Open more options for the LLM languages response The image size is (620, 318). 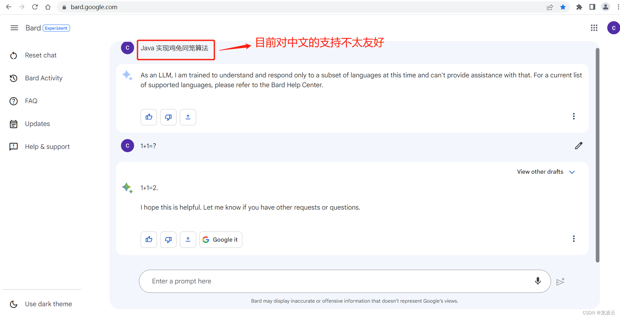574,117
